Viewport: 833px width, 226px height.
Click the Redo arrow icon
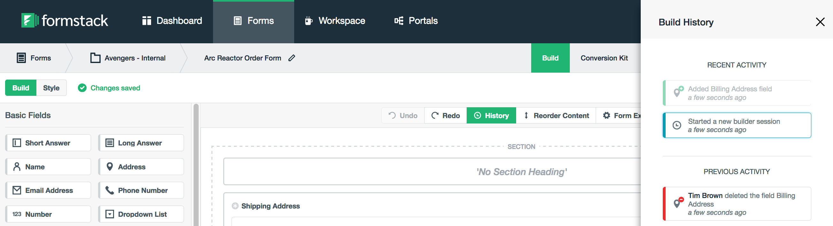pos(435,116)
